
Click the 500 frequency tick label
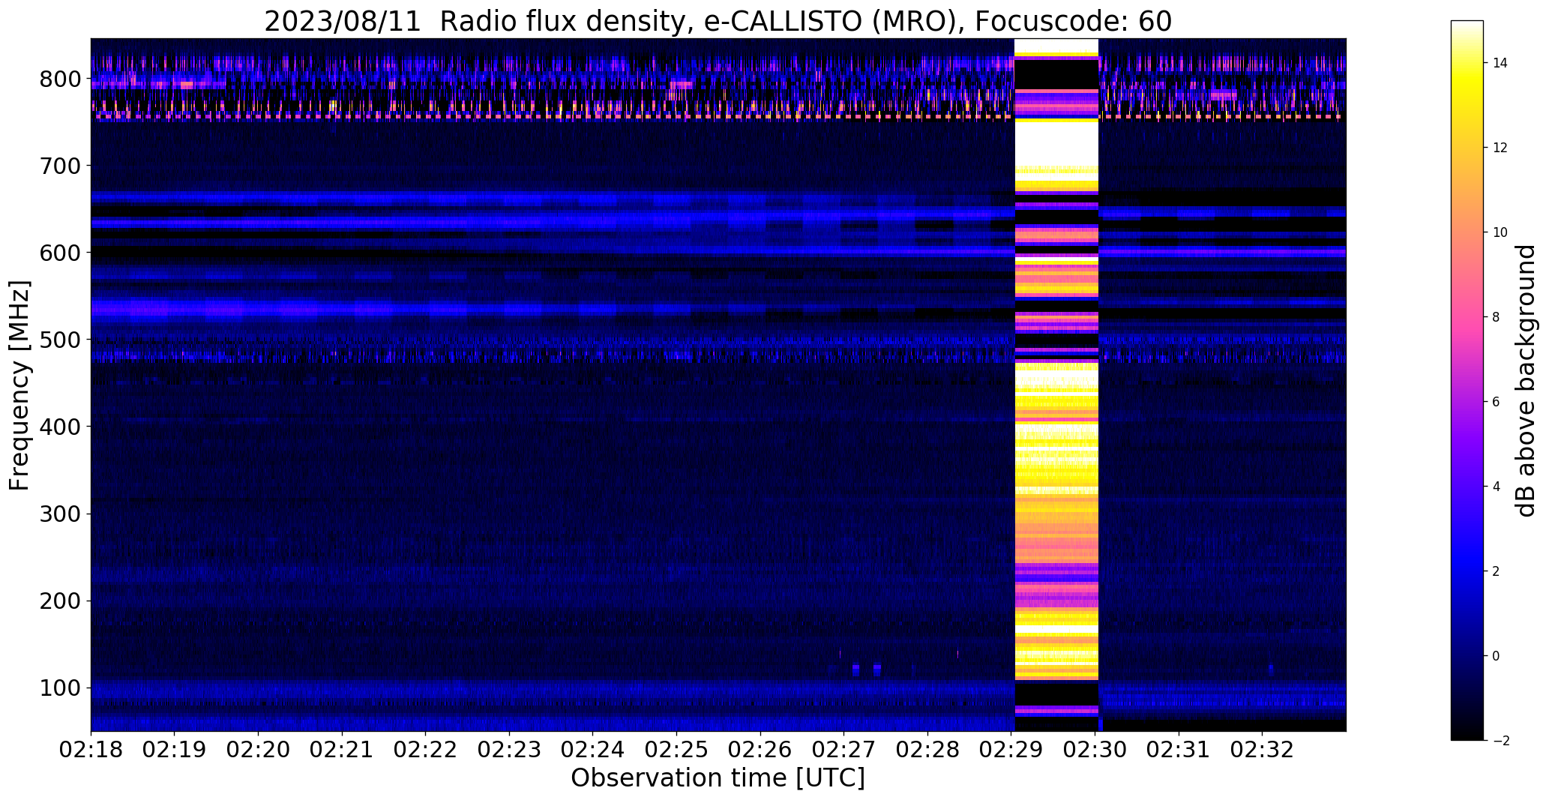[x=61, y=340]
